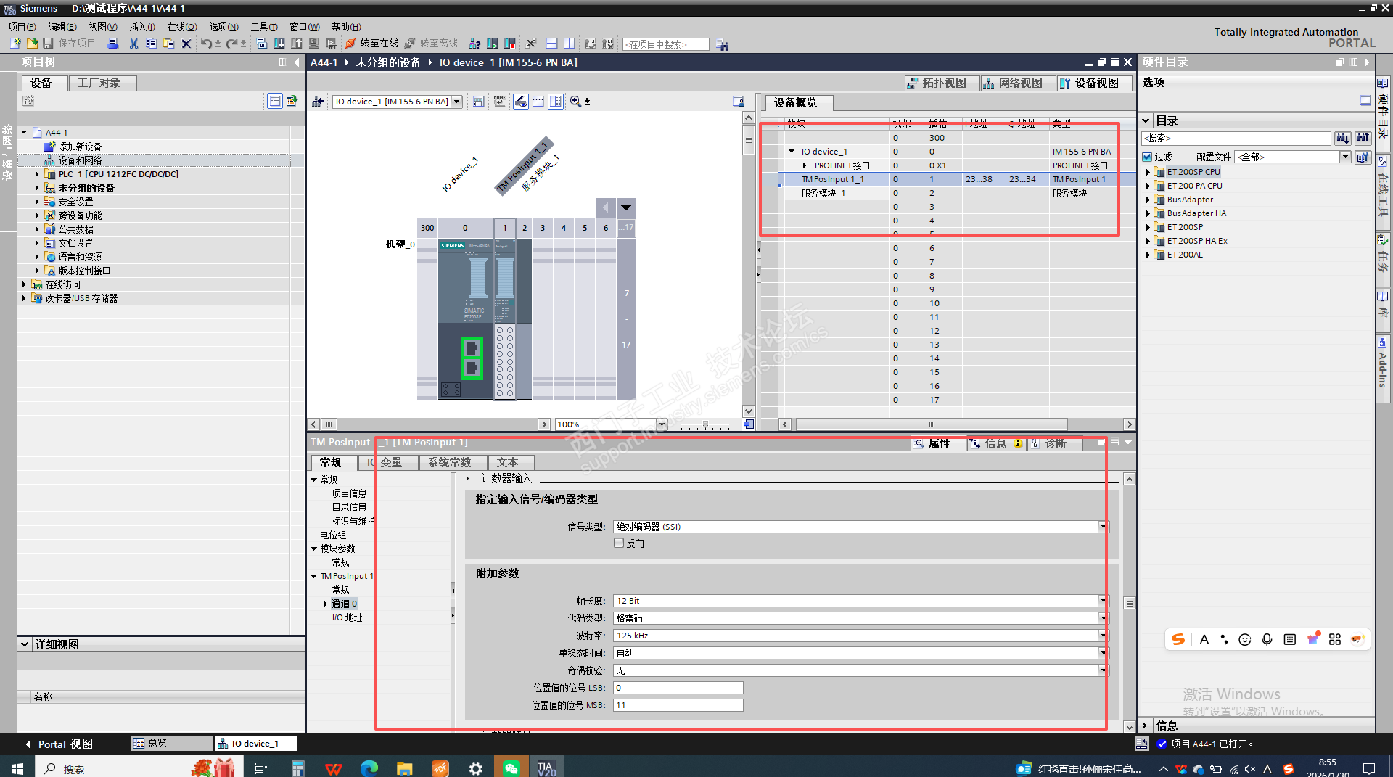Expand the ET 200SP CPU catalog folder
1393x777 pixels.
(x=1148, y=172)
